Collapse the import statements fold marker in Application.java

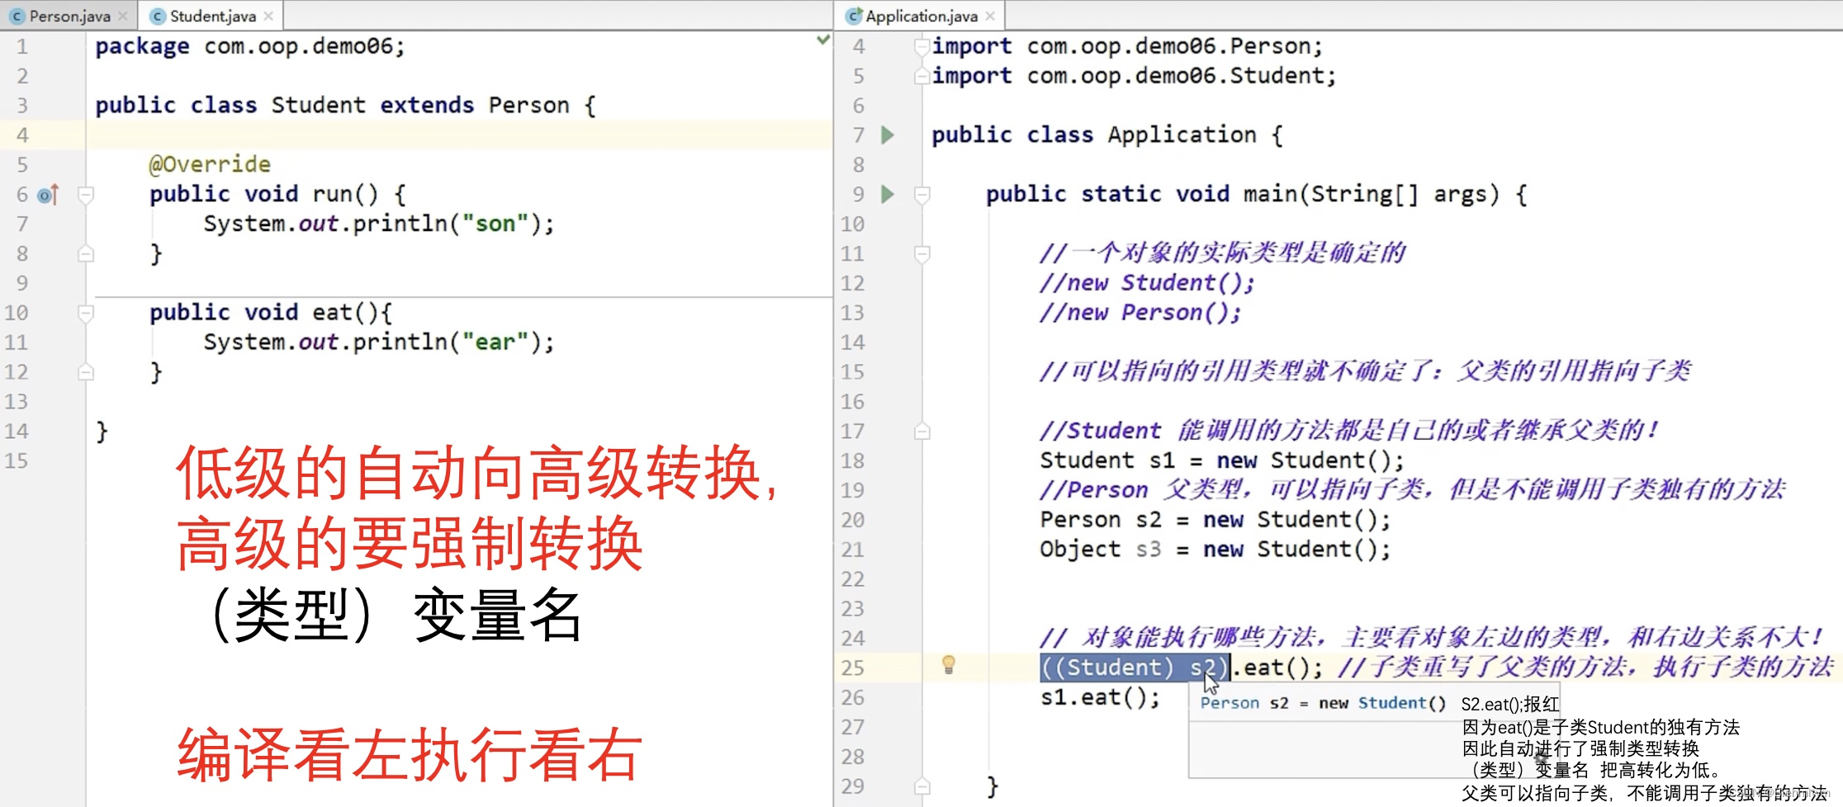coord(922,45)
